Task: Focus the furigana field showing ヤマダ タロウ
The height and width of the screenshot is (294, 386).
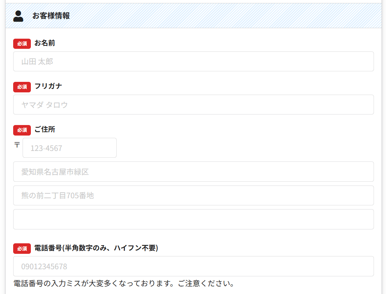Action: pos(193,105)
